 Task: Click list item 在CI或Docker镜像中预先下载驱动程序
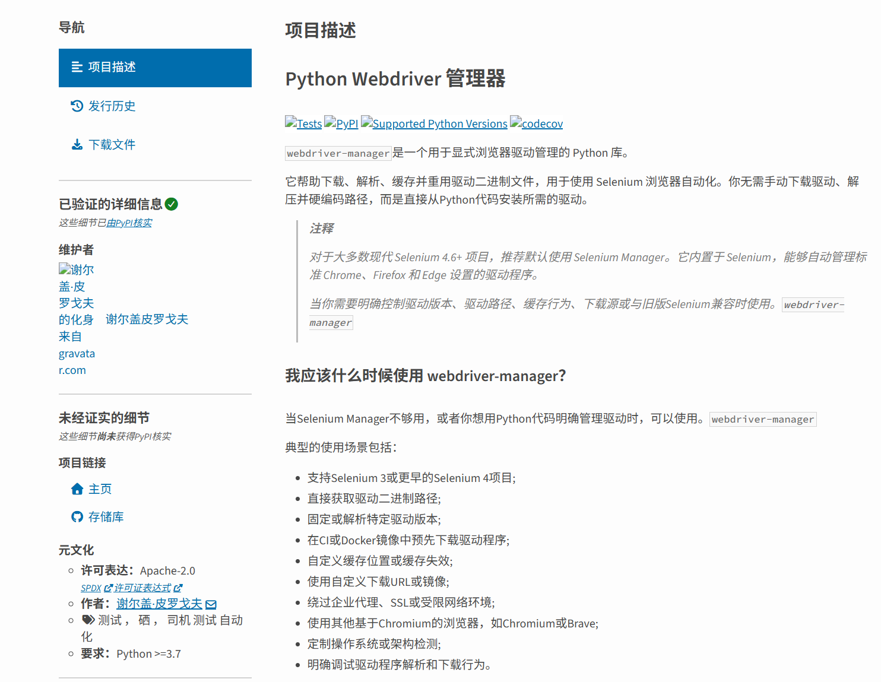408,540
